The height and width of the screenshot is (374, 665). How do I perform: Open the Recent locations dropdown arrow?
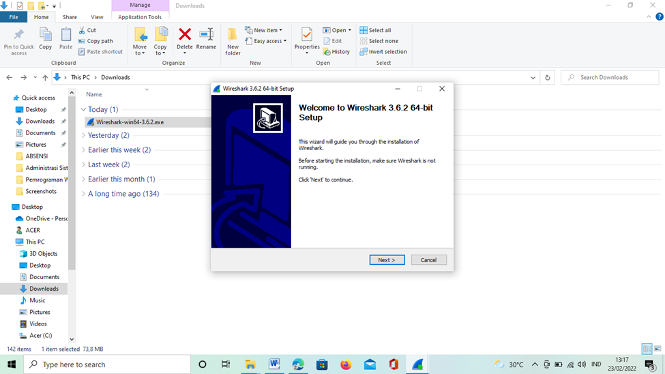click(x=35, y=77)
